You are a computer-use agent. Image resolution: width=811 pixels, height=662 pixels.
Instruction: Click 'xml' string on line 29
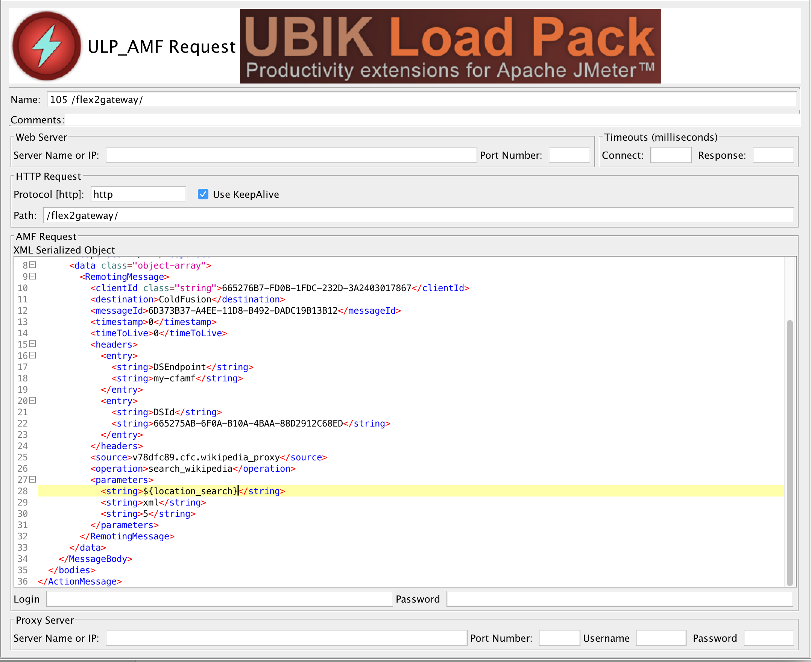click(x=150, y=503)
